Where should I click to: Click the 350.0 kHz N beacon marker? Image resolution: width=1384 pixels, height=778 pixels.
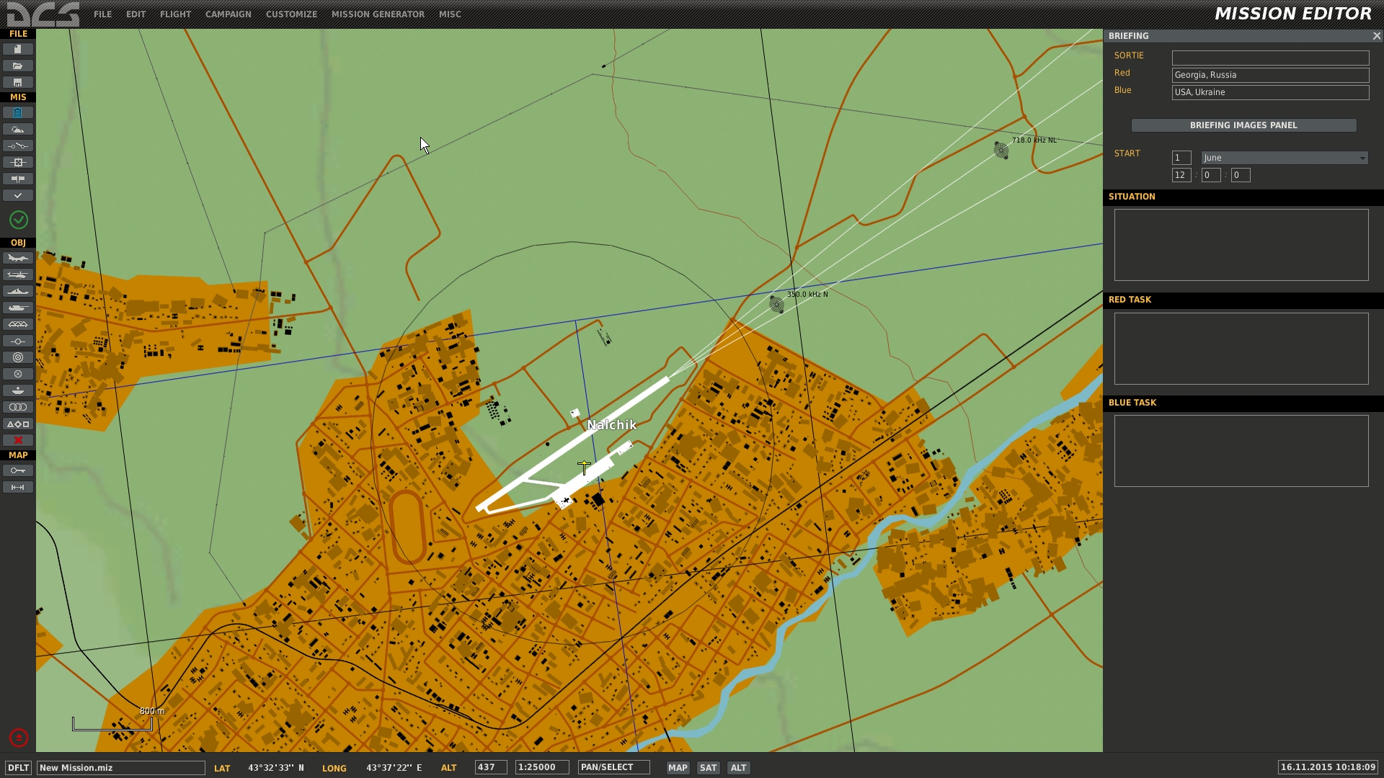pyautogui.click(x=776, y=304)
